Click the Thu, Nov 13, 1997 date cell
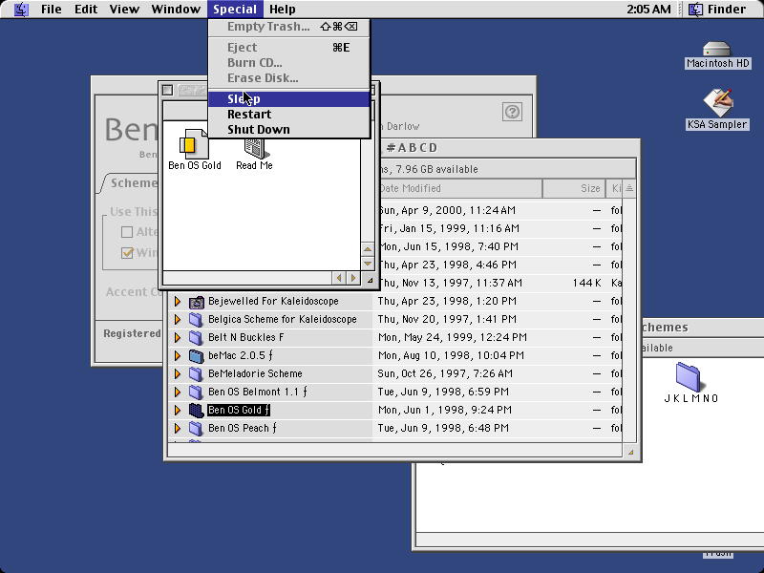 450,283
